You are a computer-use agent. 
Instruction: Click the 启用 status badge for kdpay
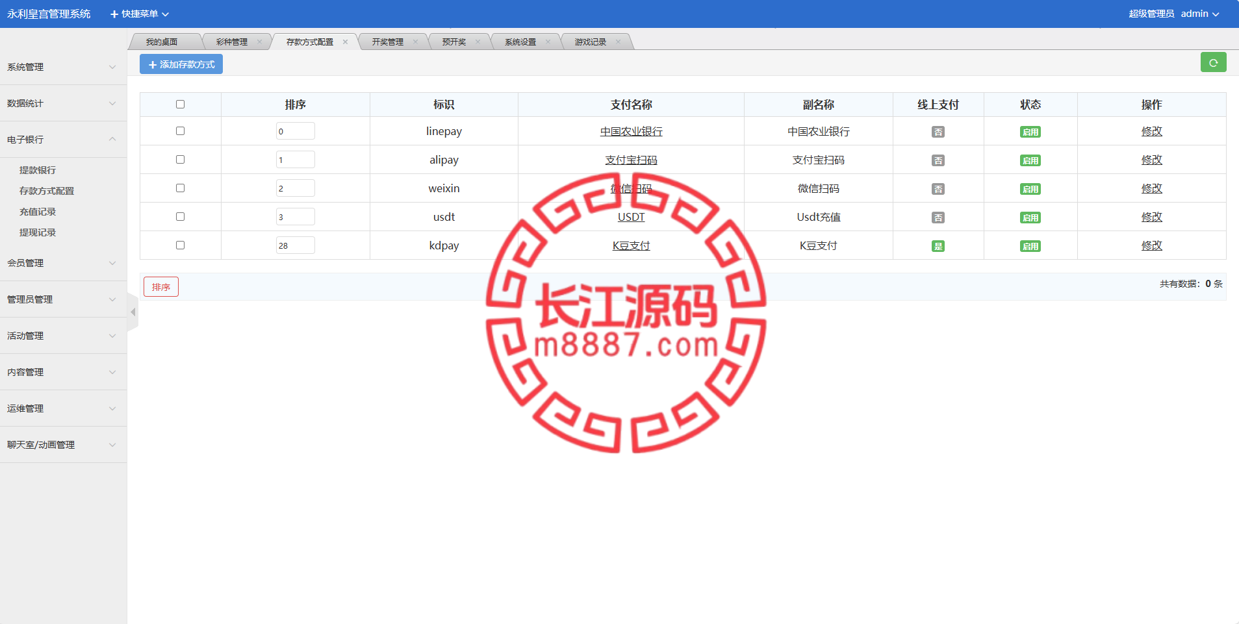pos(1030,246)
